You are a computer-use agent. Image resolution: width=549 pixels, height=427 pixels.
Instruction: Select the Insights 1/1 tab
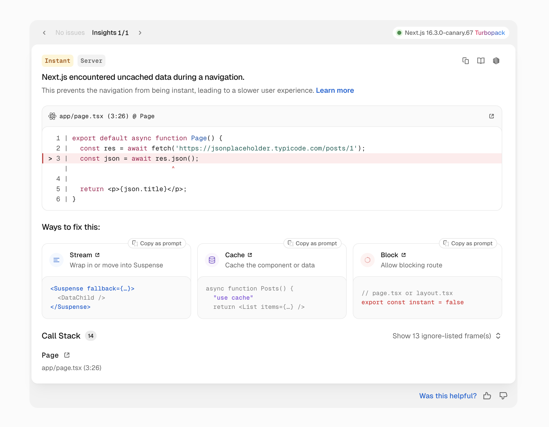coord(110,33)
